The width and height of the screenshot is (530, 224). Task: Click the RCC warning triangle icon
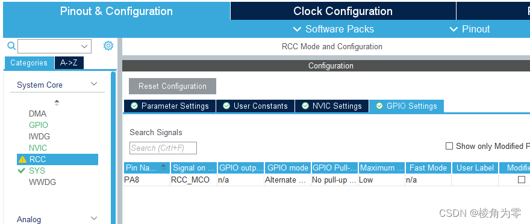tap(23, 159)
